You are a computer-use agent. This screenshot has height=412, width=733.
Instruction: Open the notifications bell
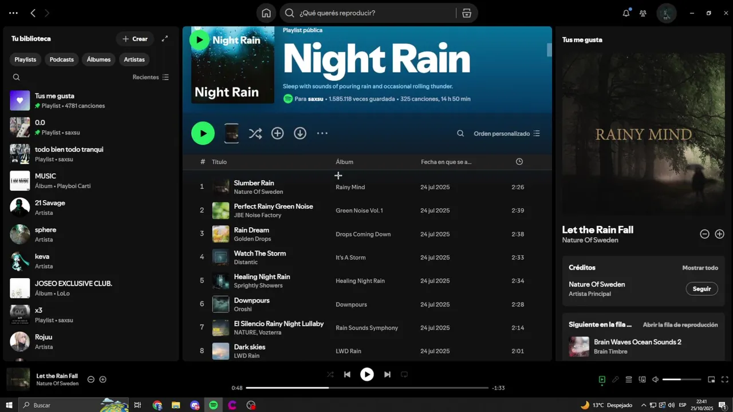626,13
